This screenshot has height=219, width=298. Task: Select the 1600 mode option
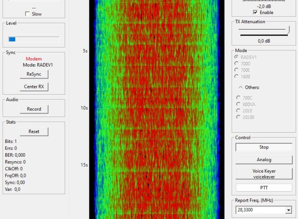(x=237, y=76)
